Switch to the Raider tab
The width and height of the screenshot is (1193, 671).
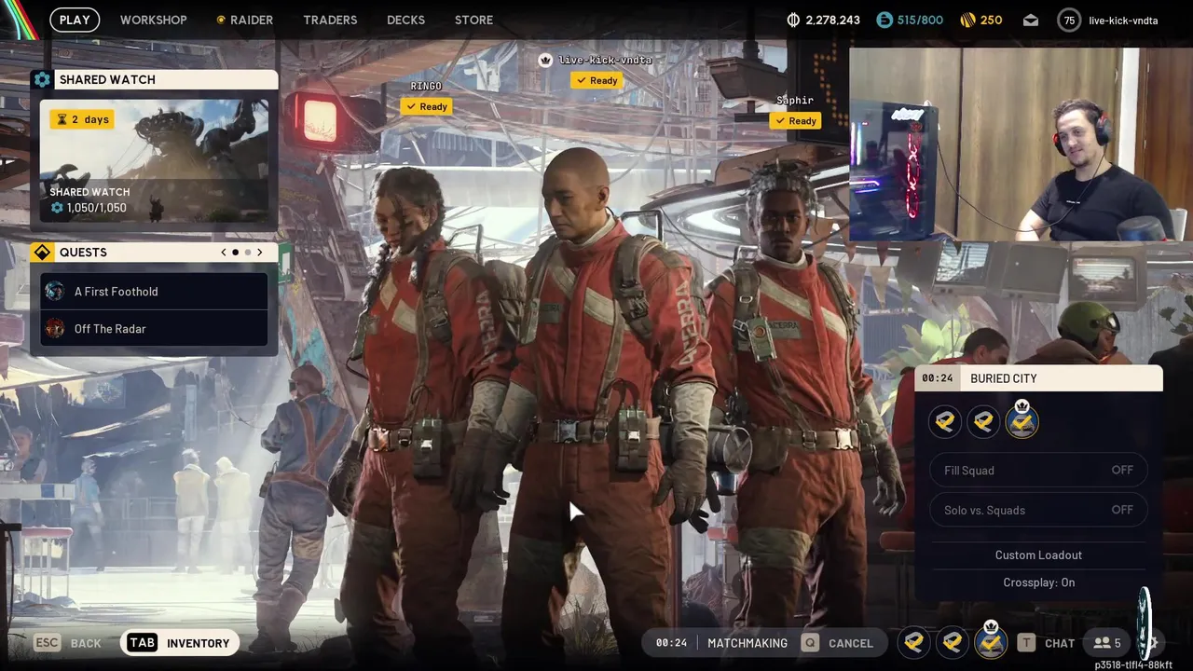coord(245,20)
